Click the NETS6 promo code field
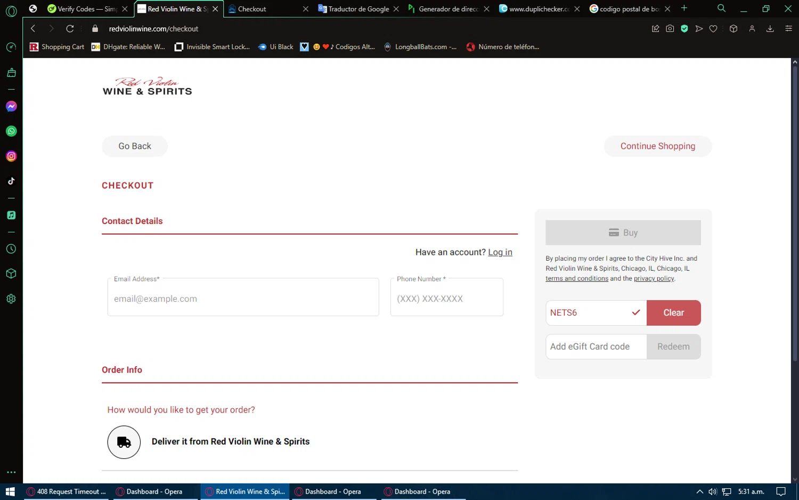 pos(596,313)
